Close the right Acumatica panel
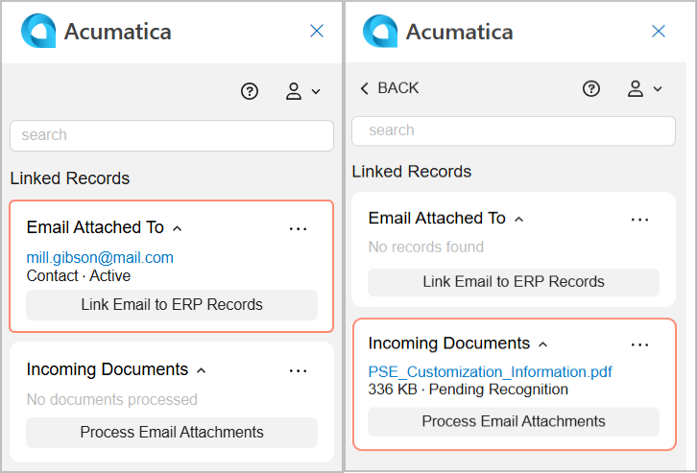Screen dimensions: 697x473 tap(659, 31)
